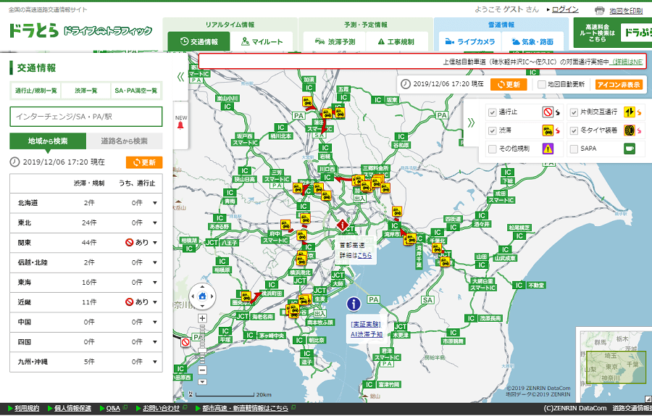Uncheck the 渋滞 checkbox
The image size is (652, 416).
493,130
